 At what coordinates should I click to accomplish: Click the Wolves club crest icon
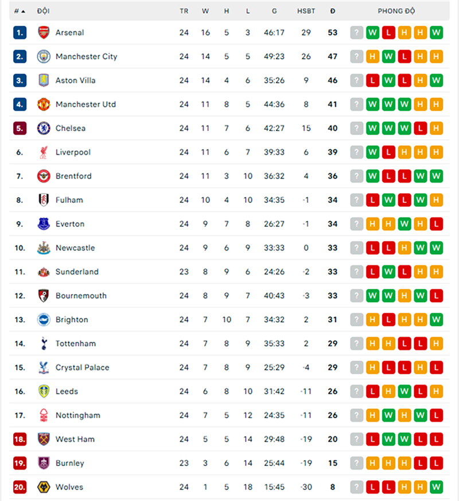coord(44,487)
